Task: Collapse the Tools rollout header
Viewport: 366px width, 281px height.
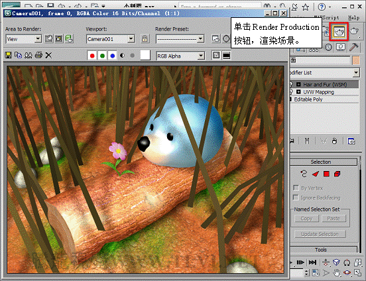Action: (x=324, y=250)
